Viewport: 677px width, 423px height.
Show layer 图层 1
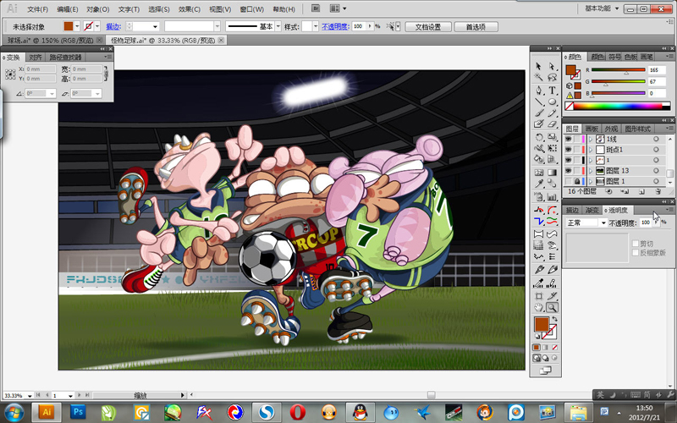click(568, 181)
